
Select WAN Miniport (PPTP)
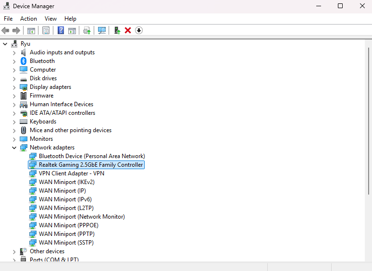coord(67,234)
